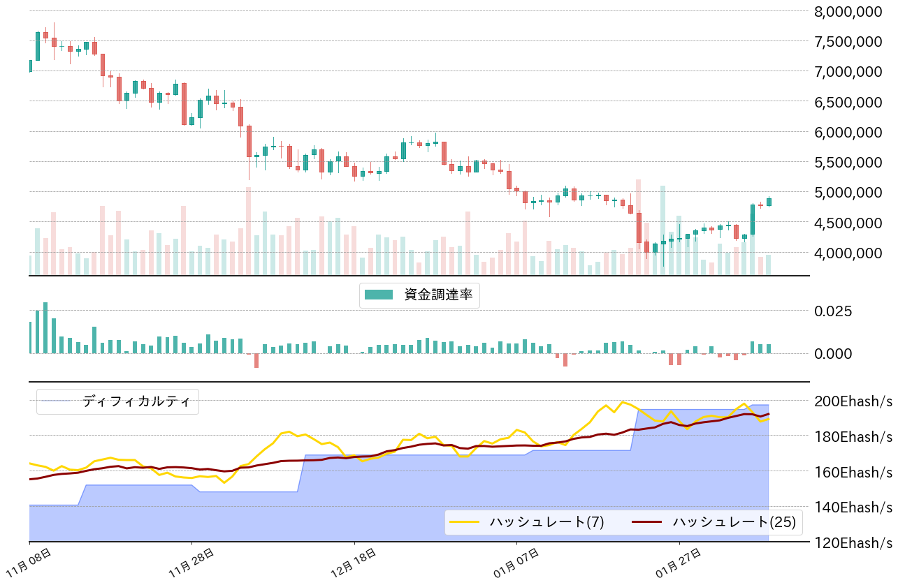Click the dark red line sample for ハッシュレート(25)
This screenshot has height=585, width=898.
point(648,521)
